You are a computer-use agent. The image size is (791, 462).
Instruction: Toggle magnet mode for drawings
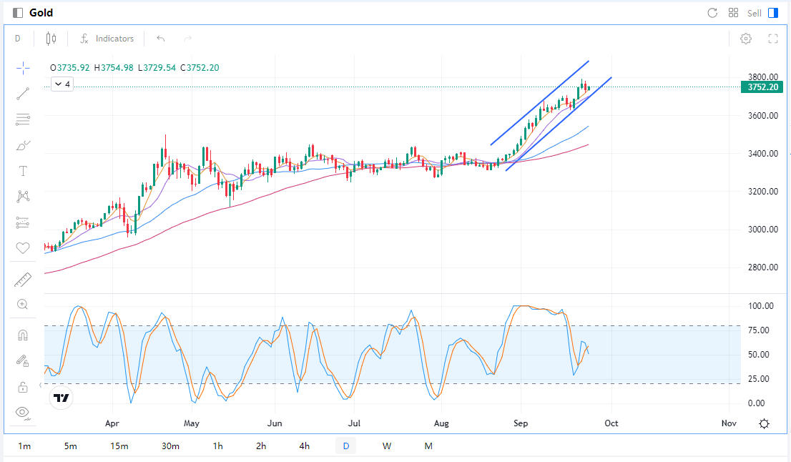coord(23,335)
